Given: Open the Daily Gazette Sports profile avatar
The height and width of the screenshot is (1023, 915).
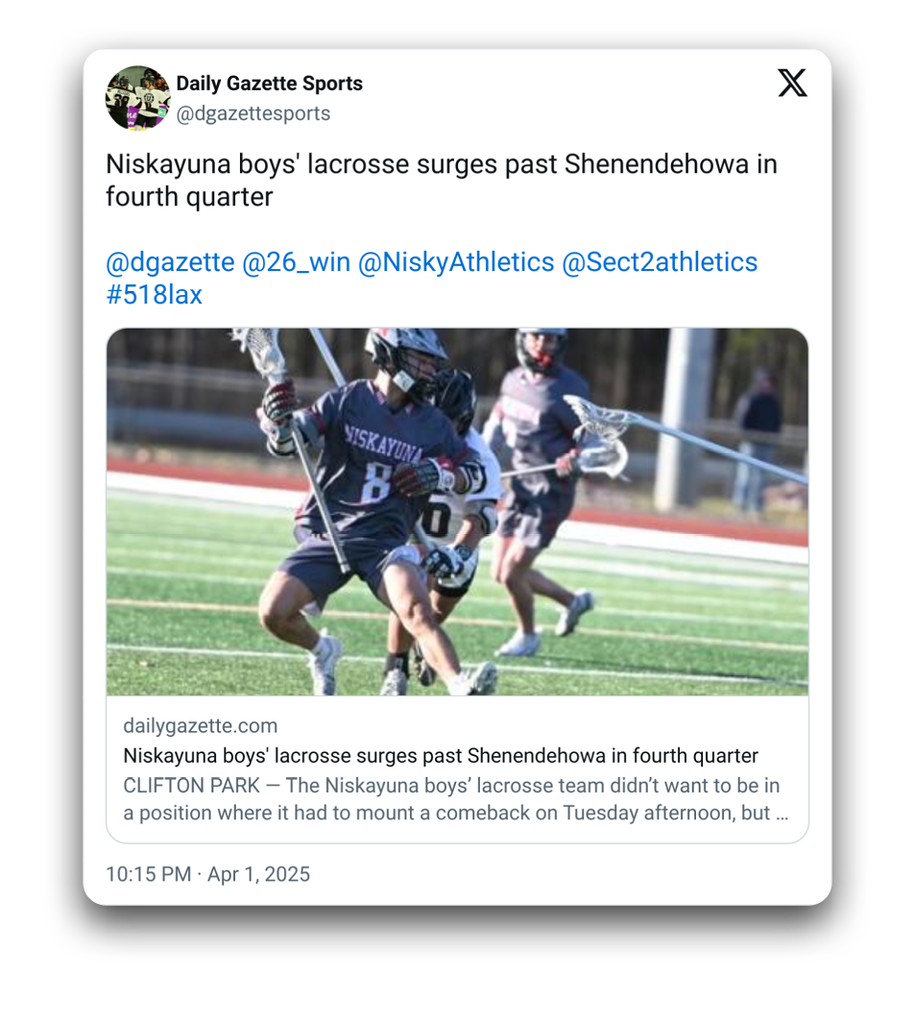Looking at the screenshot, I should point(138,98).
